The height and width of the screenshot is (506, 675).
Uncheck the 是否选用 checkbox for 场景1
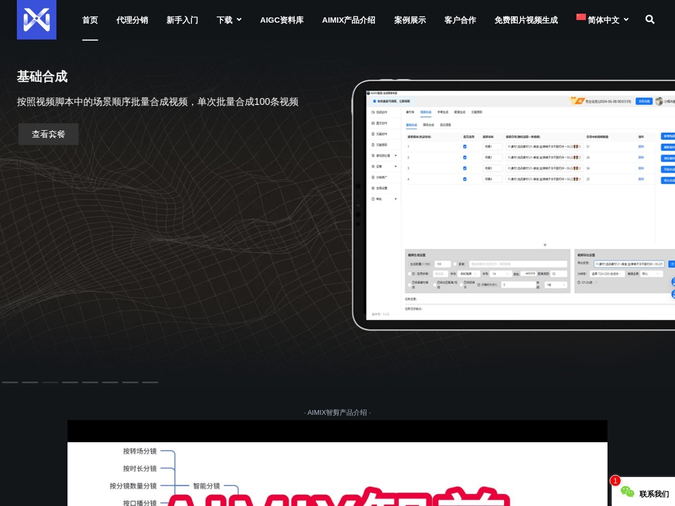[x=465, y=147]
